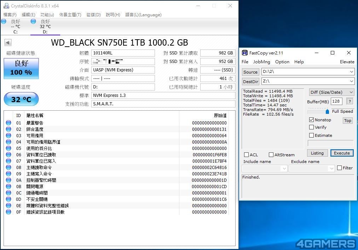This screenshot has height=250, width=358.
Task: Click the status orb for attribute 0E
Action: click(x=8, y=205)
